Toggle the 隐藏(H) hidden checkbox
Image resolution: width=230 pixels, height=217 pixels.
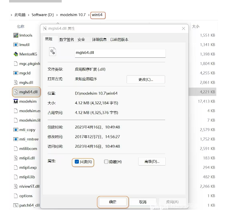pos(106,162)
